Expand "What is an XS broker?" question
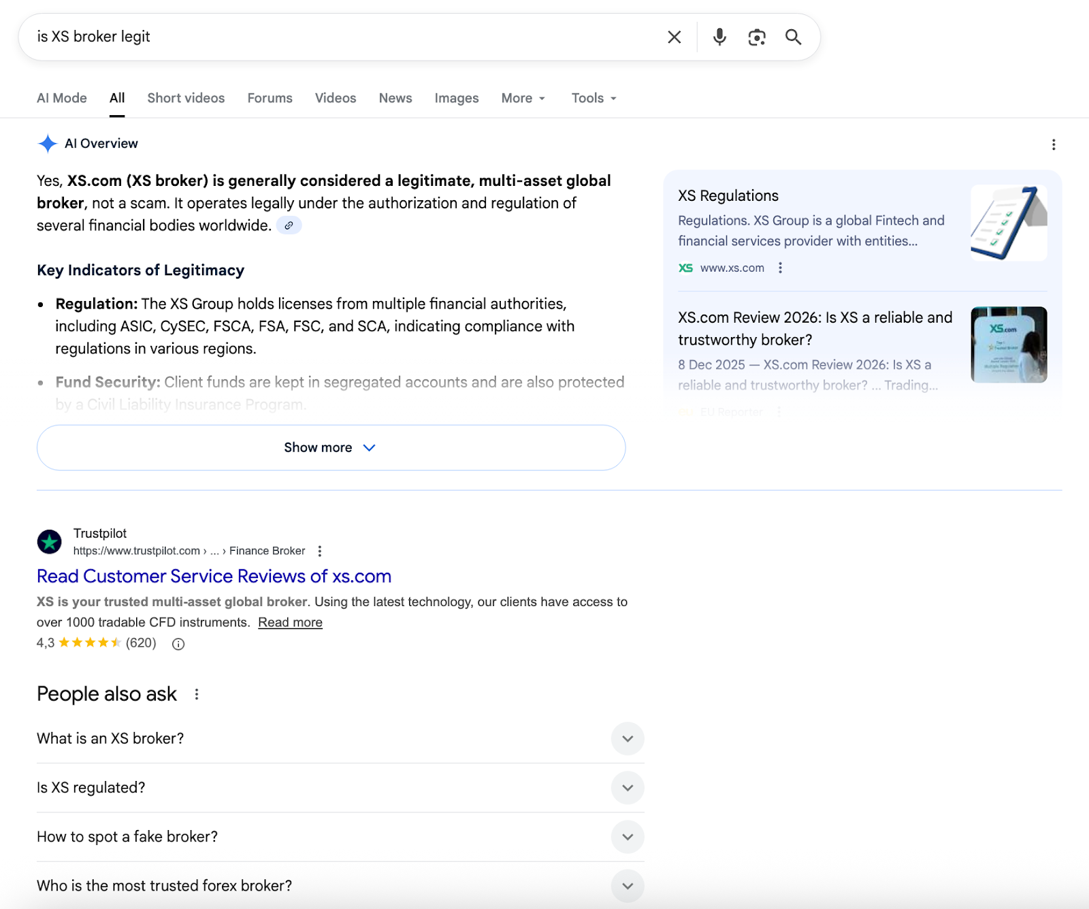 627,739
